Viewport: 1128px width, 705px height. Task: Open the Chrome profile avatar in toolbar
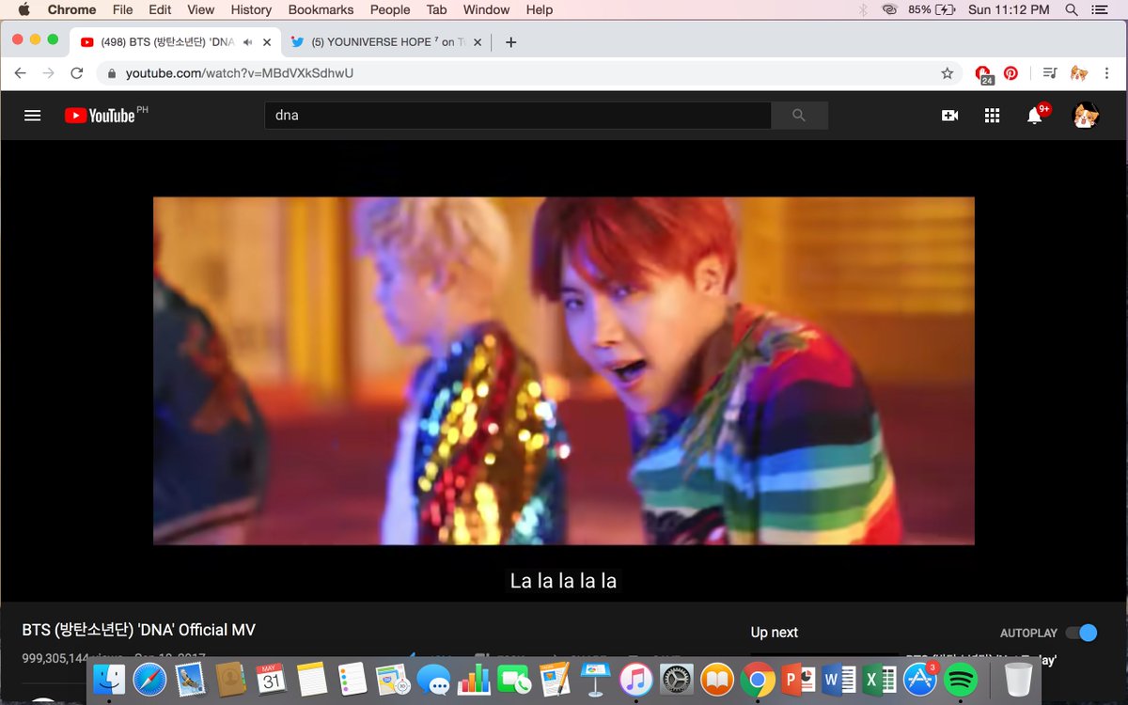pos(1079,73)
